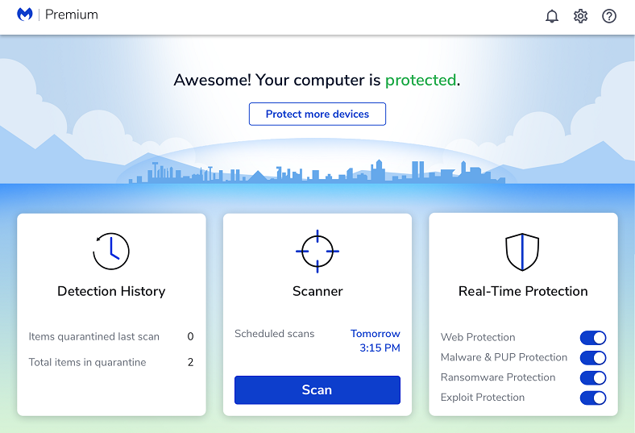
Task: Toggle Web Protection switch
Action: (x=592, y=338)
